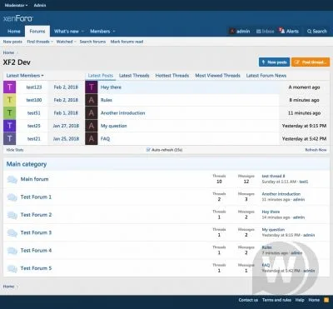Click Test Forum 5 bubble icon
The height and width of the screenshot is (309, 333).
[x=12, y=268]
